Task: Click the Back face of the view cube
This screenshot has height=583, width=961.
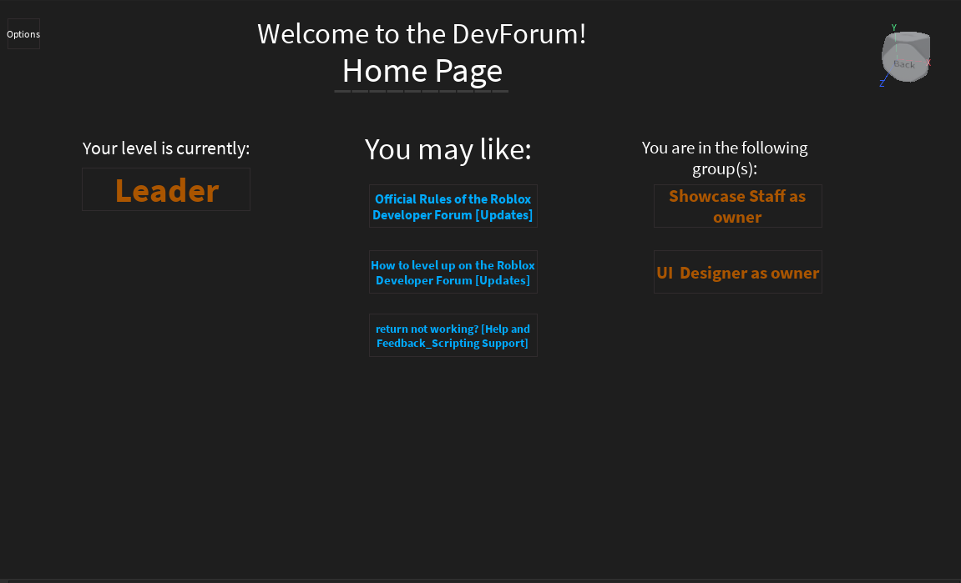Action: tap(905, 64)
